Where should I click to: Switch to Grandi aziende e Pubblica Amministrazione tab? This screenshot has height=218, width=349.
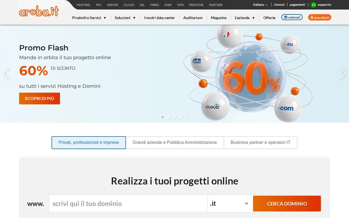(175, 143)
